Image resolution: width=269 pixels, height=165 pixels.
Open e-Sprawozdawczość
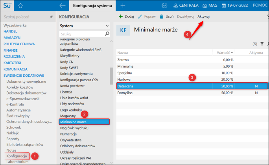click(23, 99)
